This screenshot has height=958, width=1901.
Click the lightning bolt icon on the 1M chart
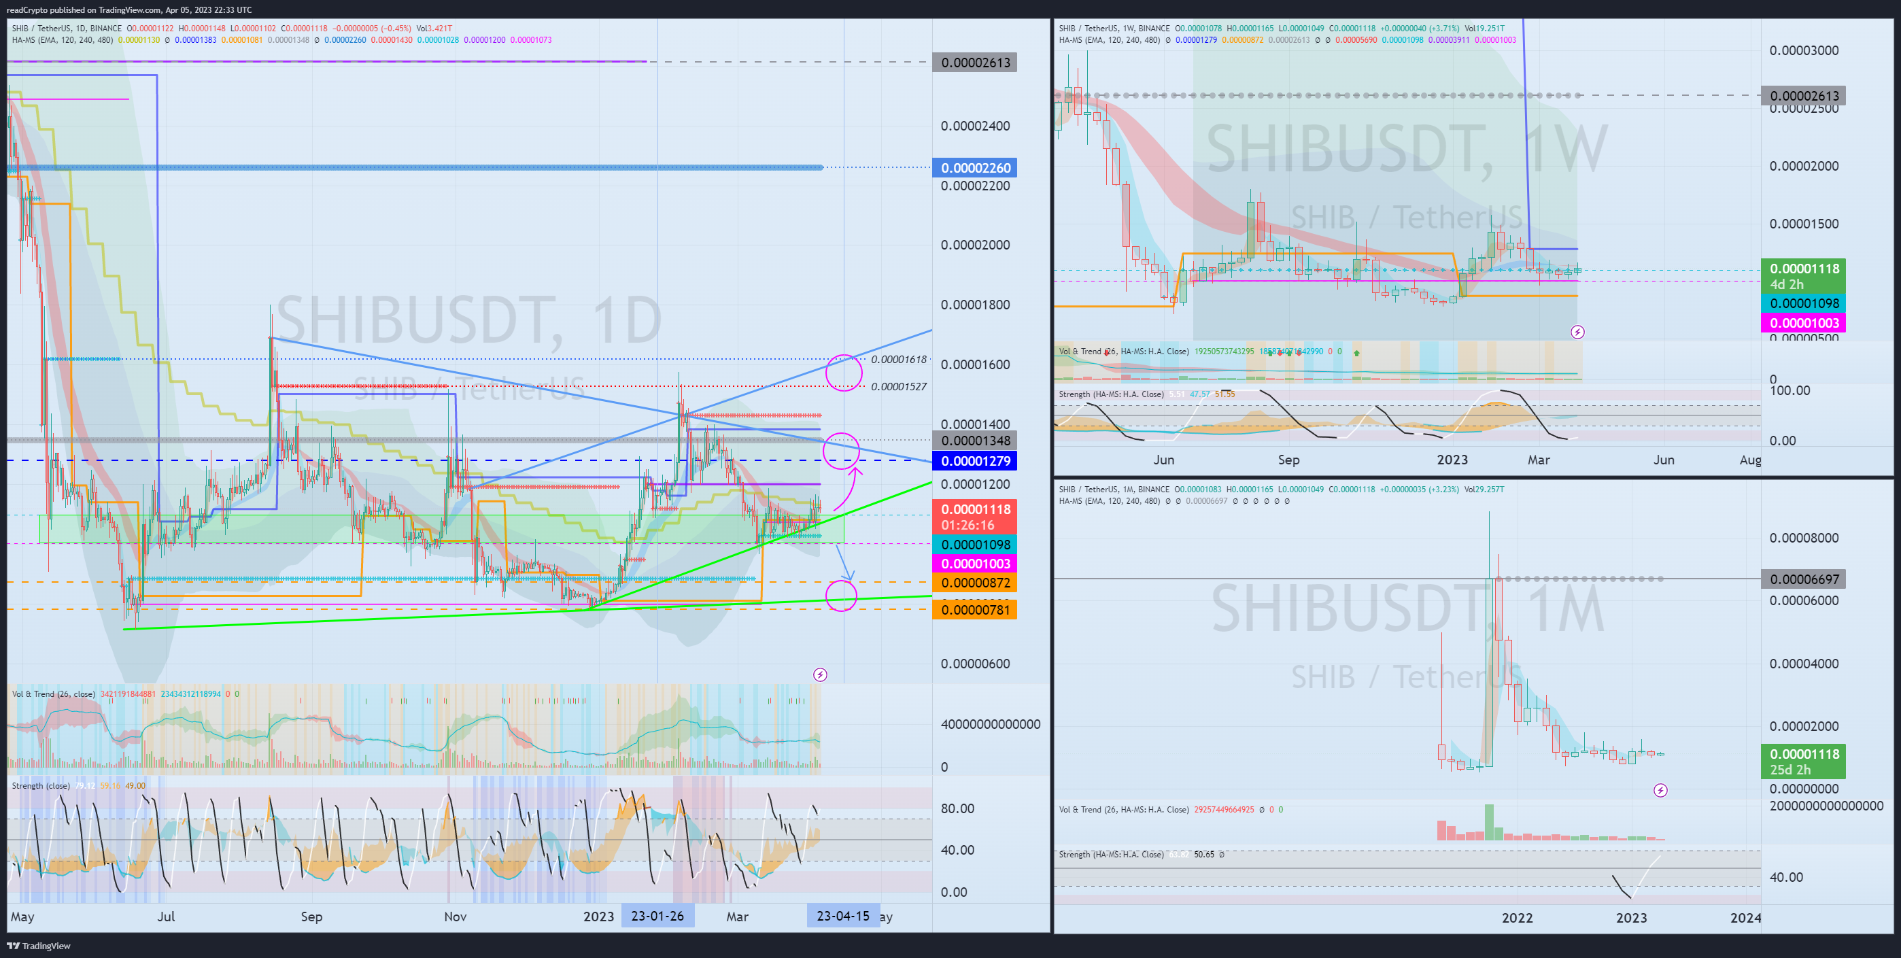click(1660, 791)
